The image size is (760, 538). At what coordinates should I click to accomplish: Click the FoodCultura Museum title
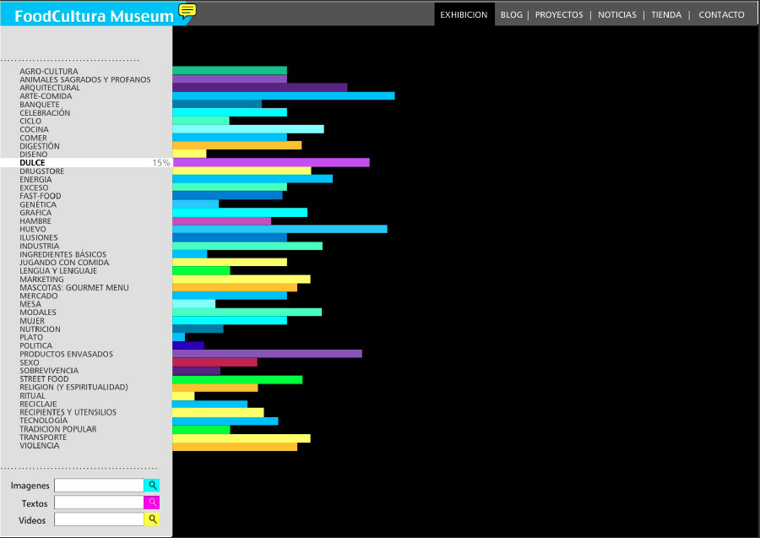94,14
